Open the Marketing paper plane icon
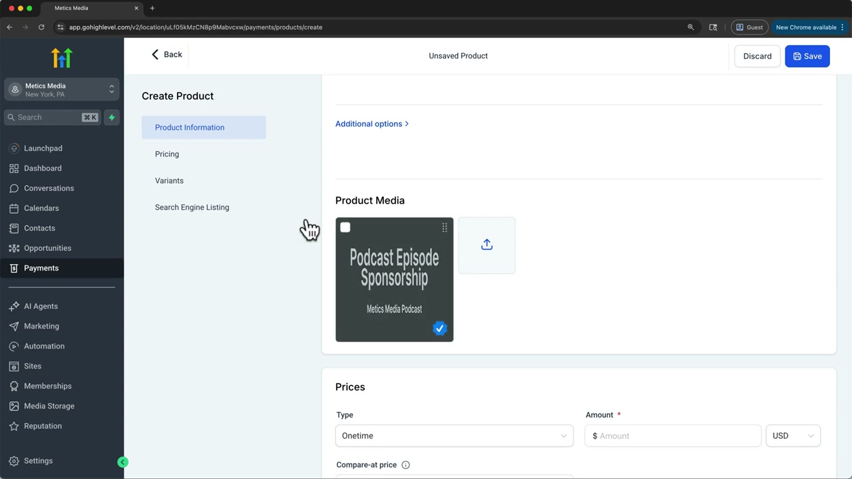The image size is (852, 479). point(14,326)
